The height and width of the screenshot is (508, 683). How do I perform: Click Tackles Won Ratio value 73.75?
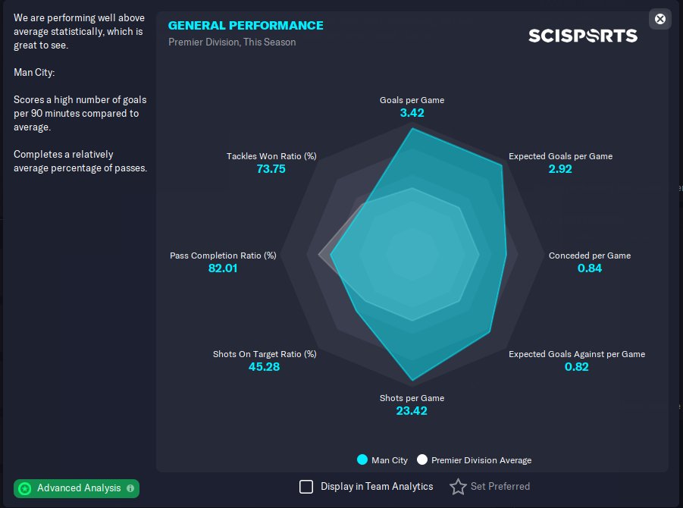coord(271,169)
